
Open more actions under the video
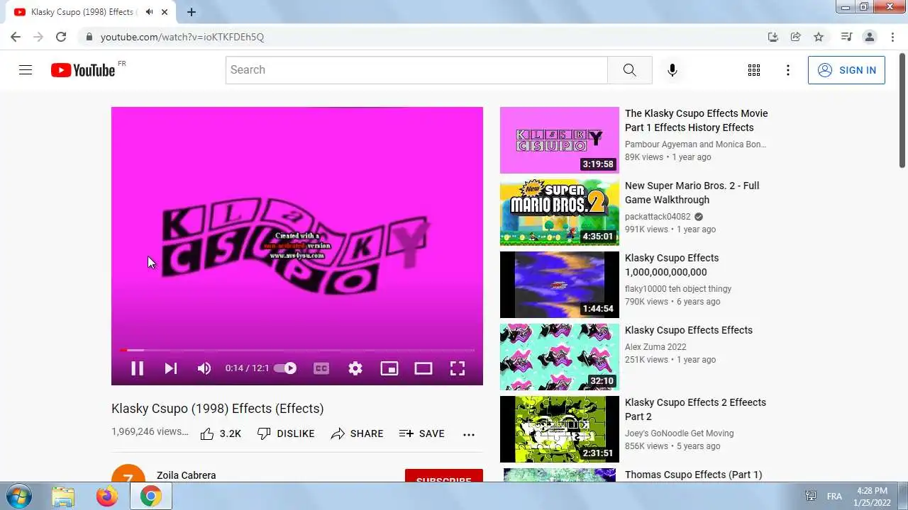pos(469,434)
